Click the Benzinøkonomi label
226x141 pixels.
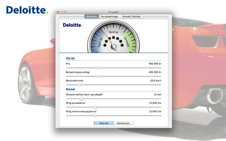pyautogui.click(x=75, y=81)
